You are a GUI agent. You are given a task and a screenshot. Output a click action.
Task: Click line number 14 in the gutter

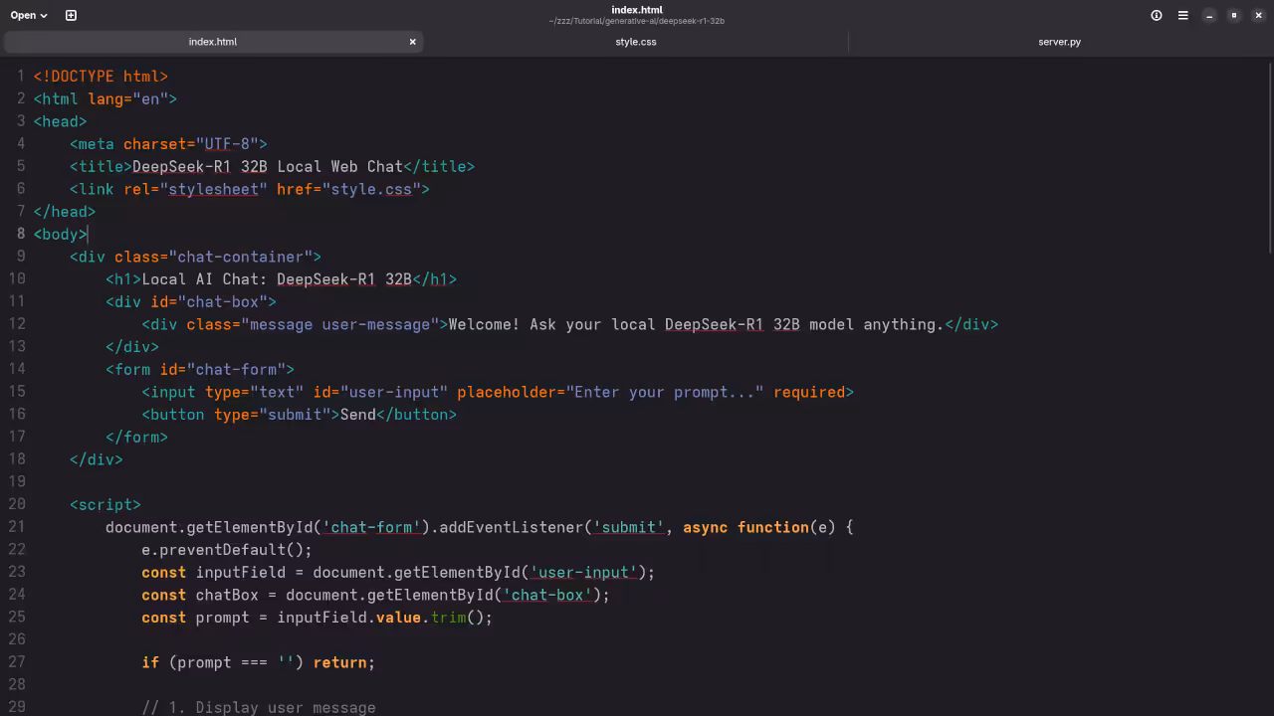click(17, 369)
